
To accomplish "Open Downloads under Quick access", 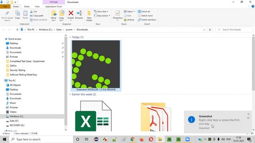I will tap(15, 48).
